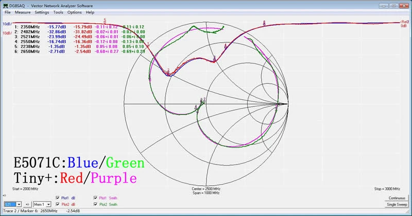Viewport: 412px width, 216px height.
Task: Expand the S21 measurement dropdown
Action: [19, 204]
